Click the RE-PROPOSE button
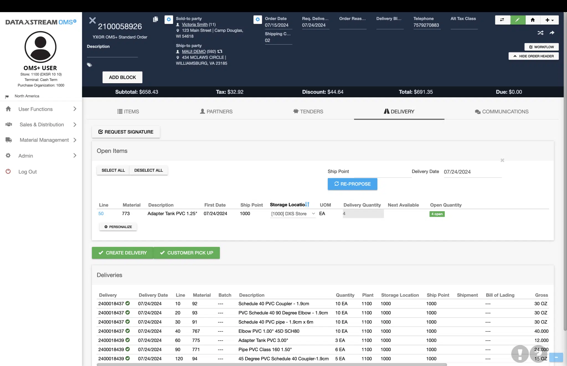The width and height of the screenshot is (567, 366). tap(352, 184)
